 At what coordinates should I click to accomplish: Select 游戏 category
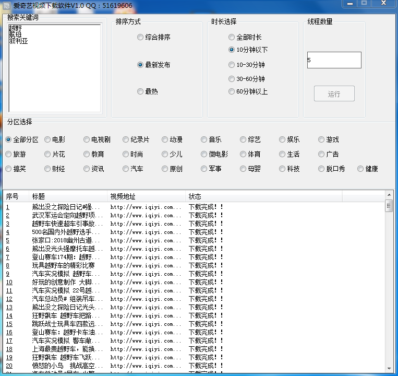[x=329, y=139]
